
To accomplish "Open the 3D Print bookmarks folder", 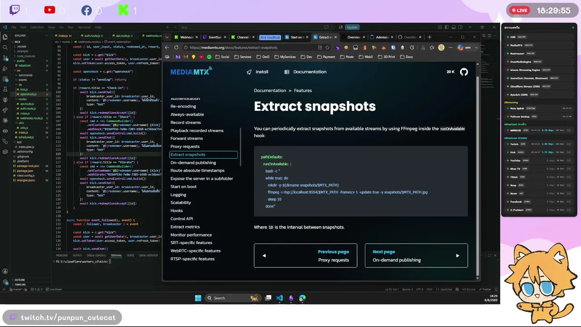I will (386, 57).
